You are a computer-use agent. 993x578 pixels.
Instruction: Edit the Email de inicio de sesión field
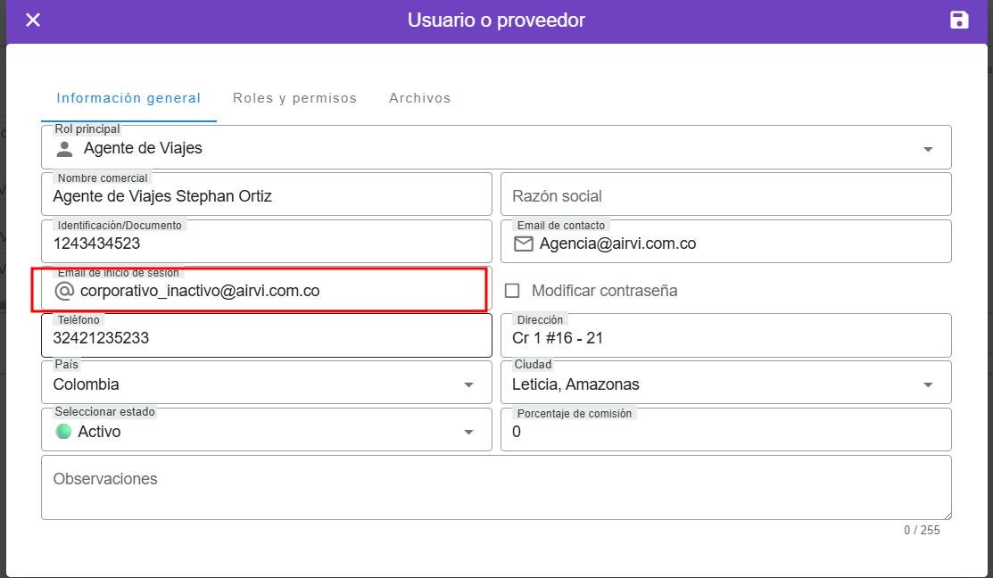tap(267, 291)
